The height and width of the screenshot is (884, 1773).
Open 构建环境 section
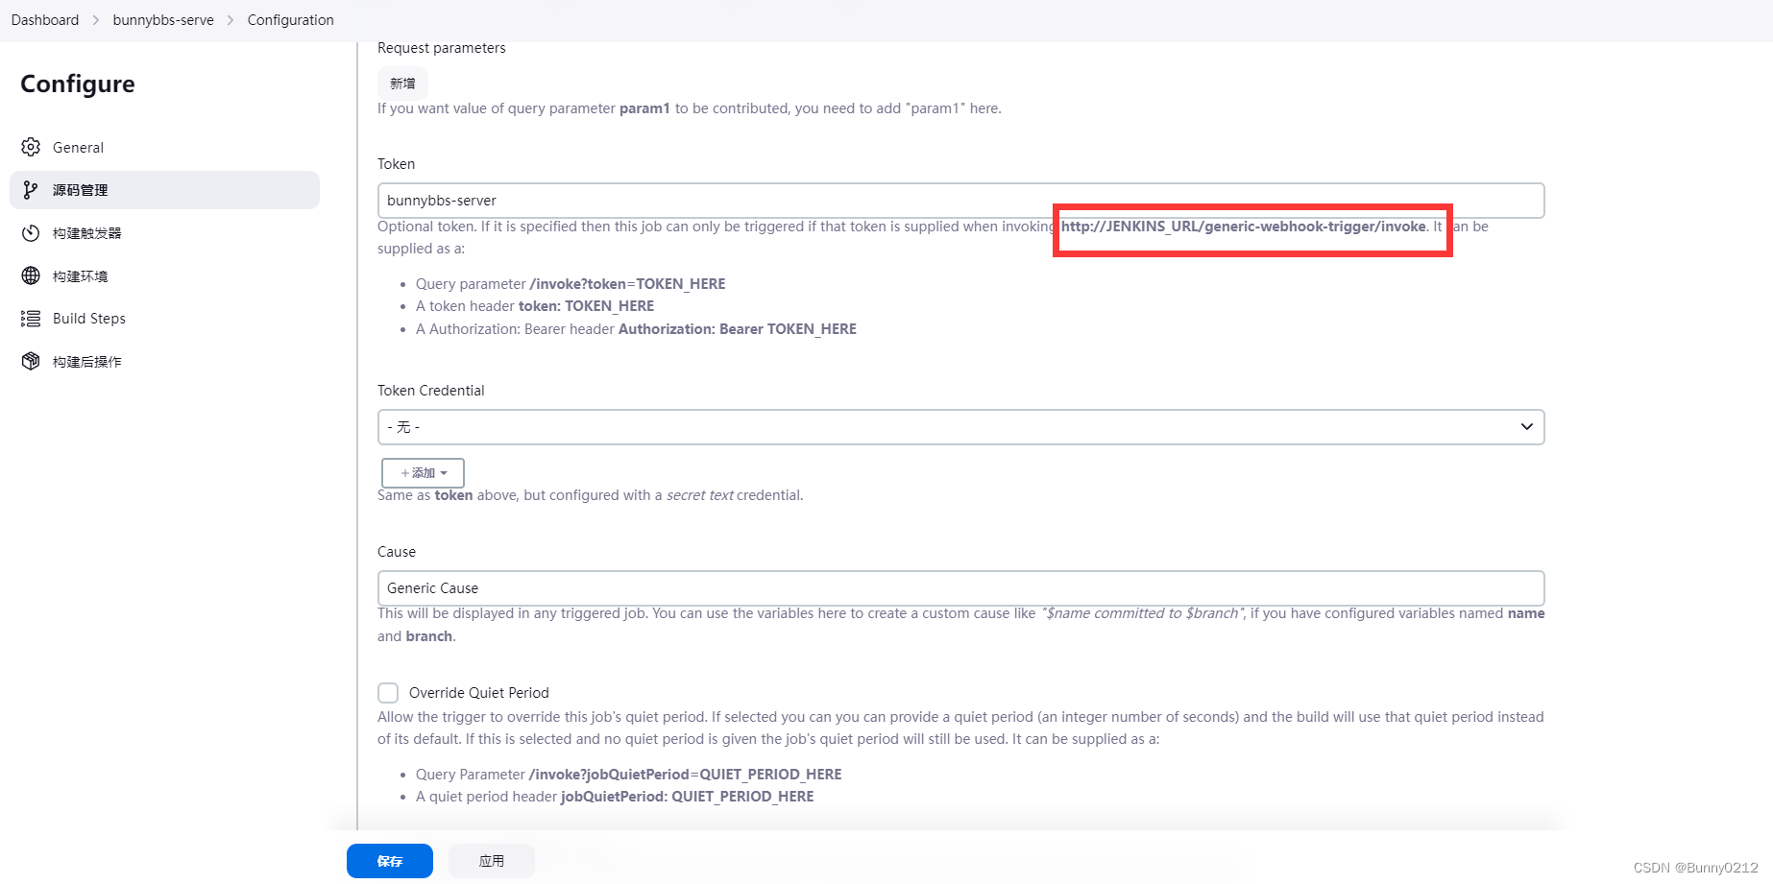point(164,276)
